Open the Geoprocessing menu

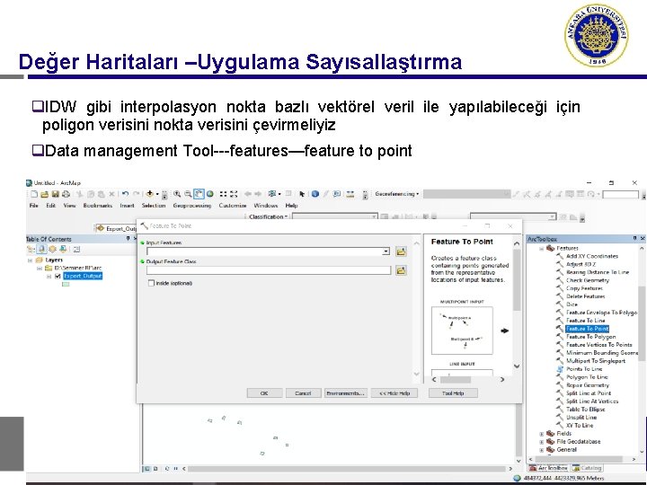[x=192, y=206]
